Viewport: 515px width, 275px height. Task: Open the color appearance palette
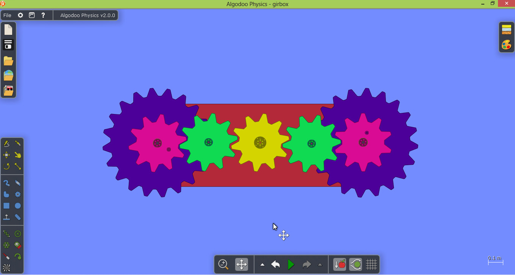coord(506,45)
